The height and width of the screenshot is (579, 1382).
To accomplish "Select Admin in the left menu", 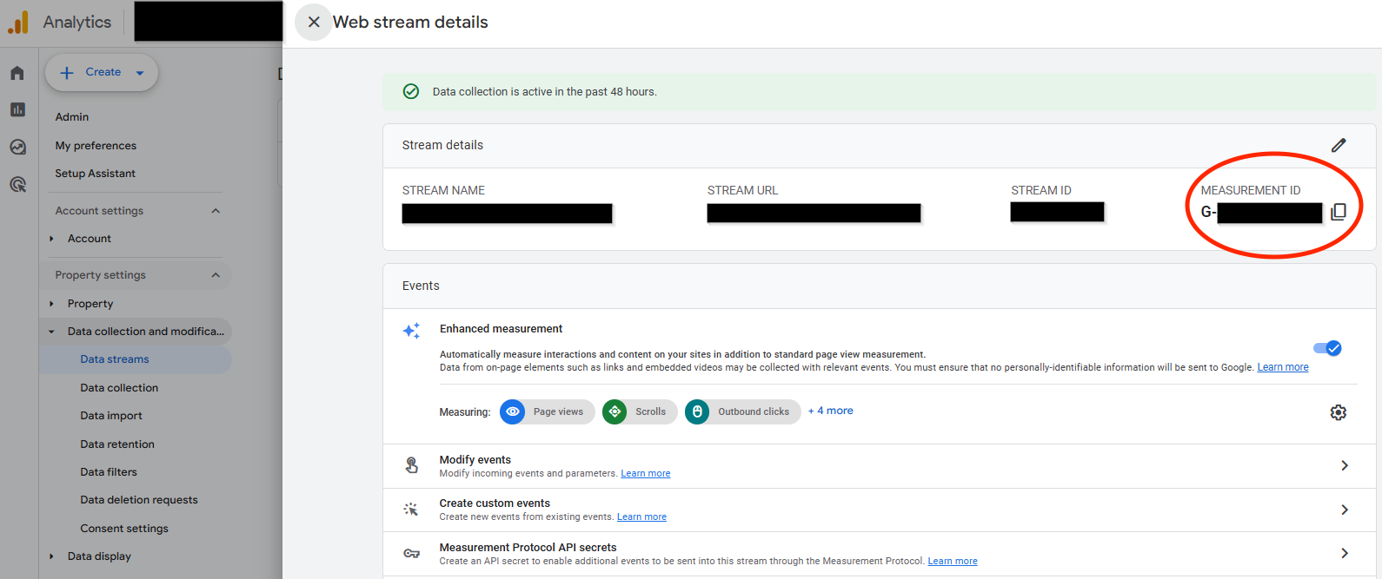I will pos(72,117).
